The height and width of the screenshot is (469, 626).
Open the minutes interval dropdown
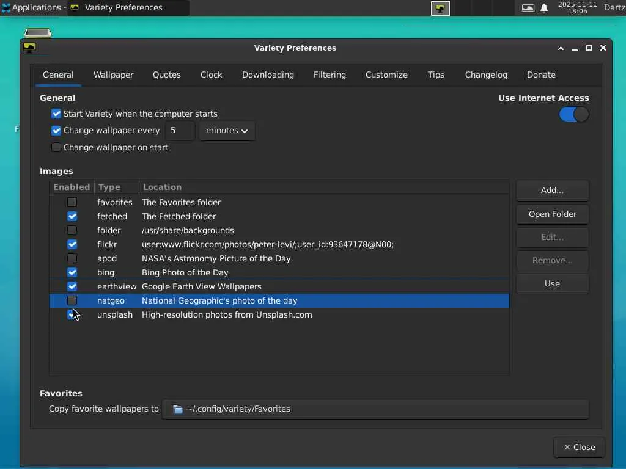(x=227, y=131)
